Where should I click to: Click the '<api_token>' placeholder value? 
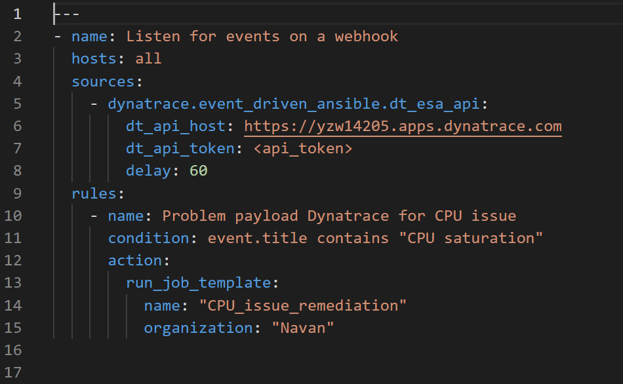(303, 149)
